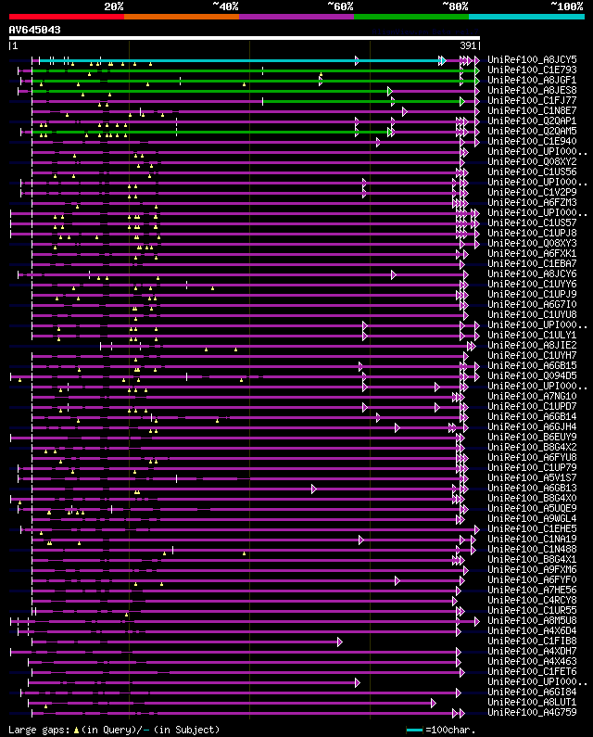Click the UniRef100_A8M5U8 label
The width and height of the screenshot is (593, 737).
[532, 620]
